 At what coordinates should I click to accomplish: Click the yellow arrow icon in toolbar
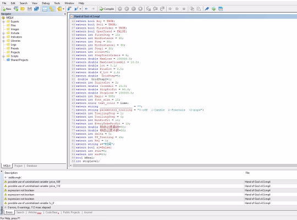coord(59,9)
